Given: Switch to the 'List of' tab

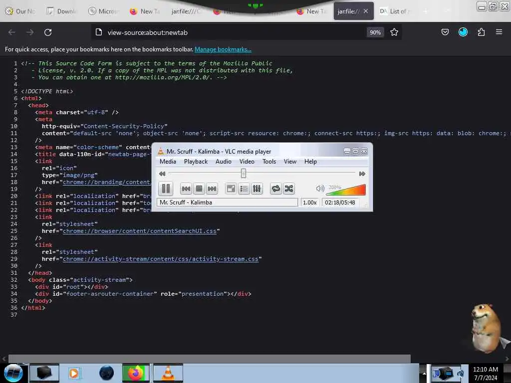Looking at the screenshot, I should [396, 11].
